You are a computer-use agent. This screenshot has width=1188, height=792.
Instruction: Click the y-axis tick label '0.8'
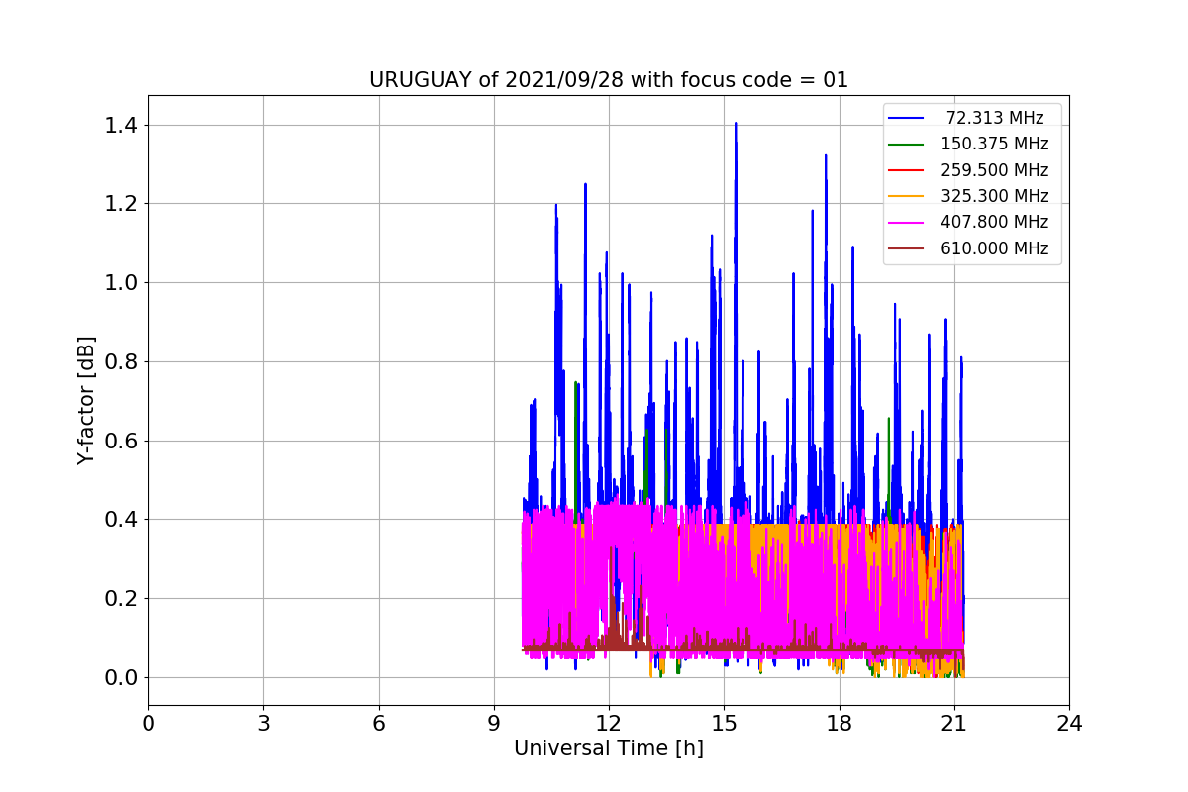(121, 361)
